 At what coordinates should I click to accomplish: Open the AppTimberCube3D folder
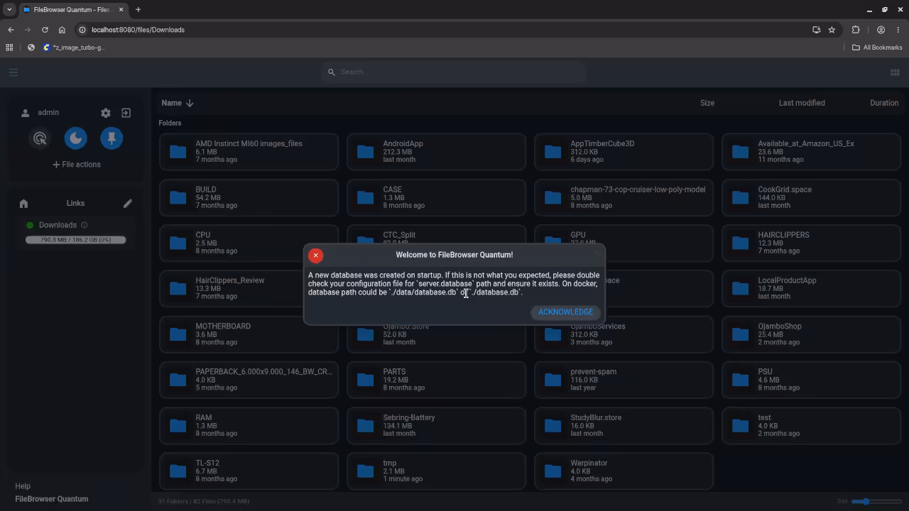(624, 151)
